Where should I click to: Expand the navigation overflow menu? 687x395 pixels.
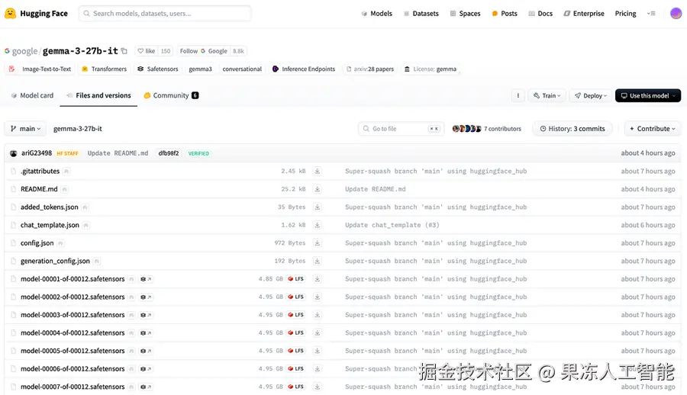(651, 14)
